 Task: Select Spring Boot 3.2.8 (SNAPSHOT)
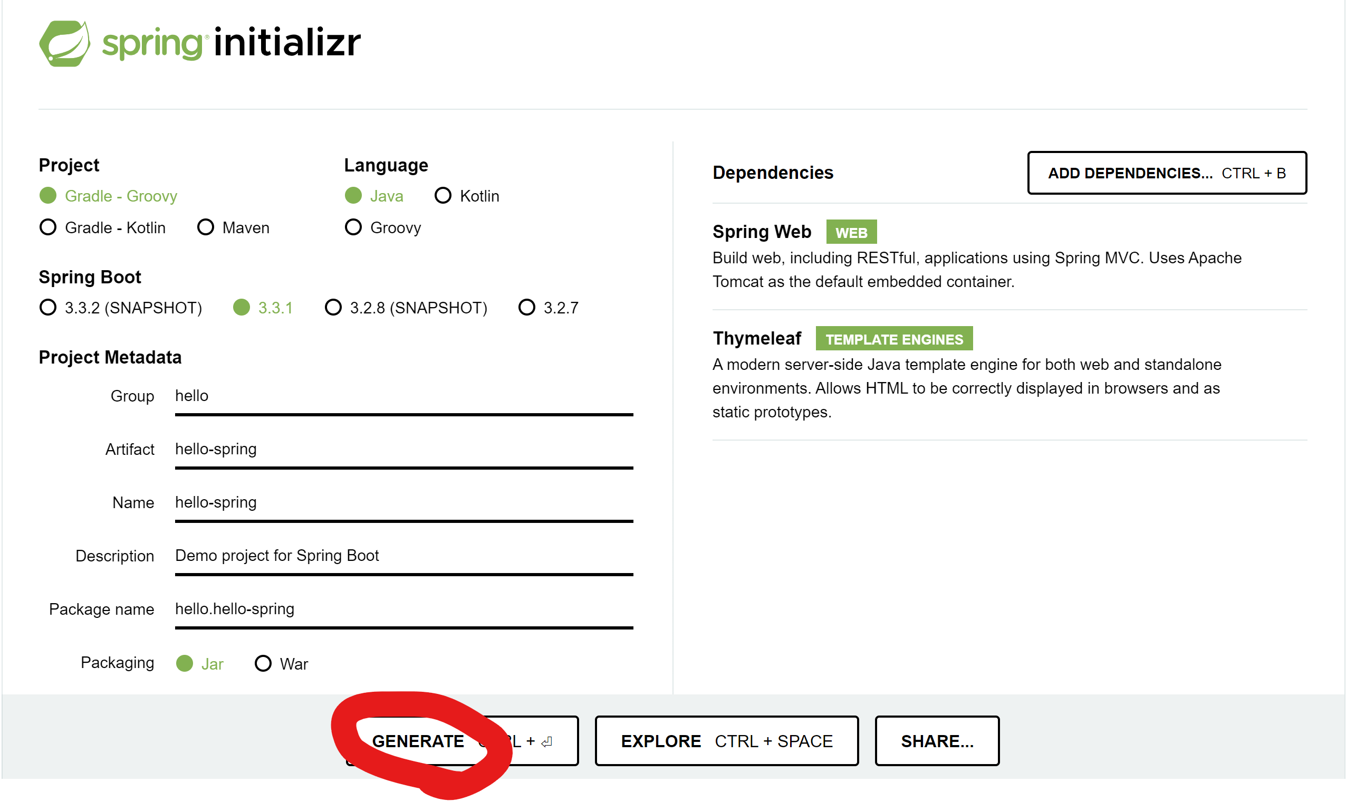tap(406, 308)
